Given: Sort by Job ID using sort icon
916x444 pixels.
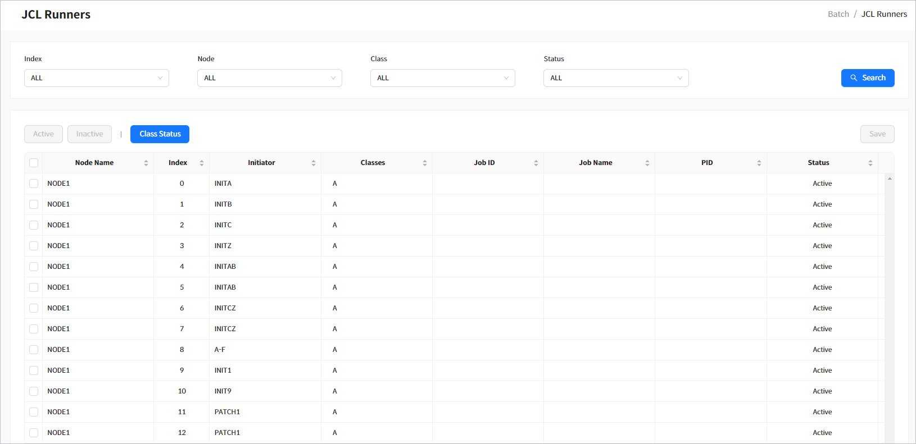Looking at the screenshot, I should (x=536, y=163).
